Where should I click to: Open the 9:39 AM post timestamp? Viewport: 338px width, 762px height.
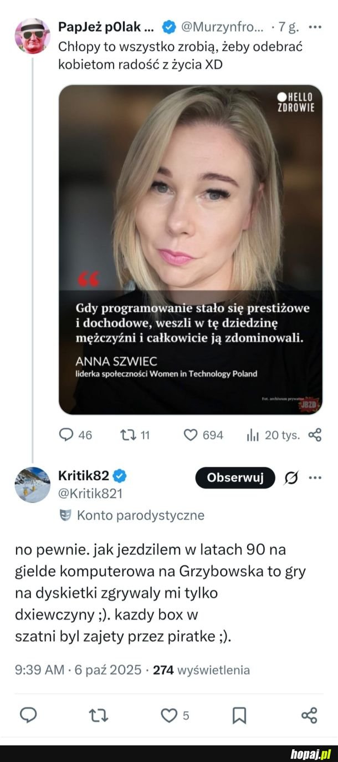coord(39,669)
